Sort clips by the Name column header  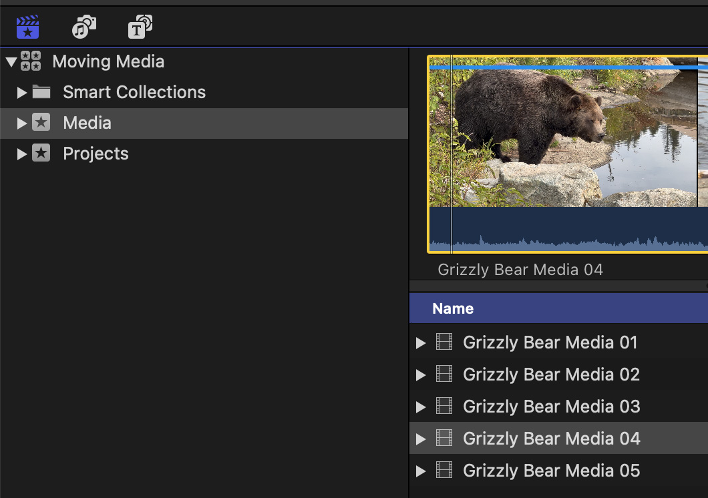[x=453, y=308]
